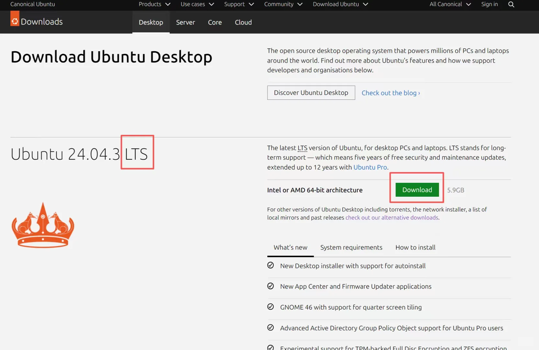
Task: Open the alternative downloads link
Action: pyautogui.click(x=392, y=217)
